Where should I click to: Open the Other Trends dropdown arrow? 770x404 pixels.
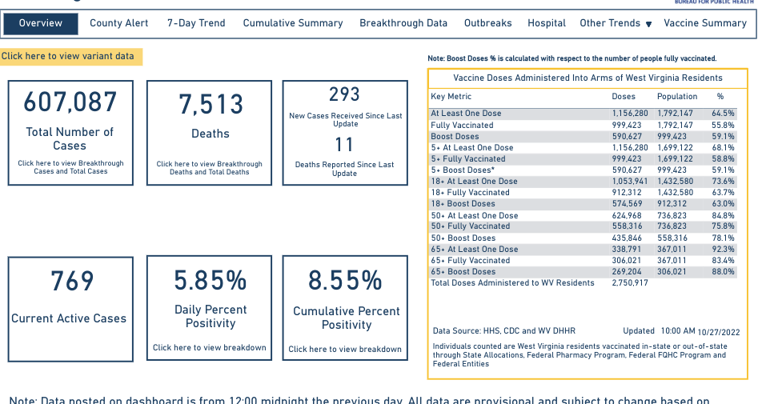coord(648,24)
